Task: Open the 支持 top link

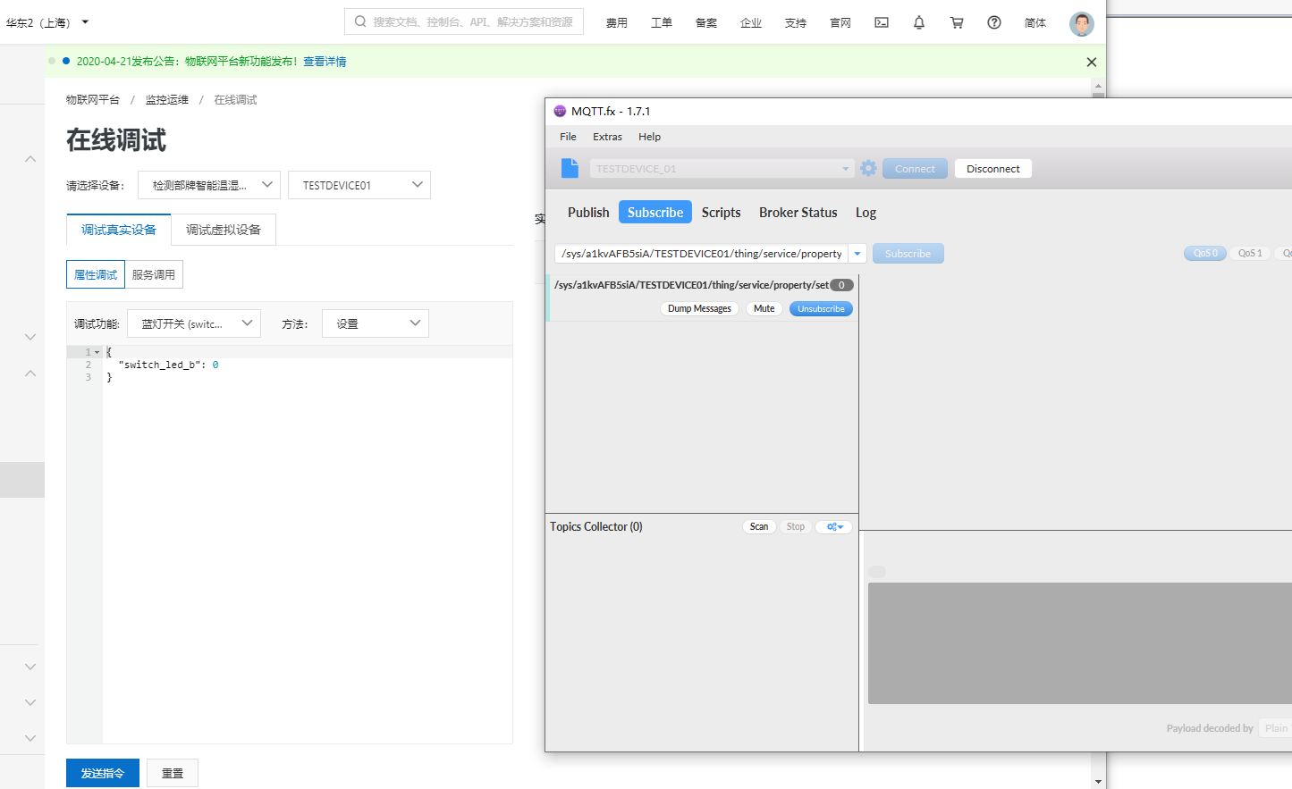Action: [x=796, y=22]
